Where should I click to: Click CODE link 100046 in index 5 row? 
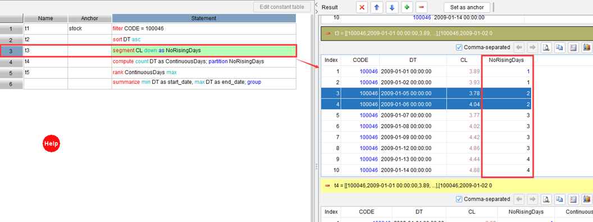point(368,115)
